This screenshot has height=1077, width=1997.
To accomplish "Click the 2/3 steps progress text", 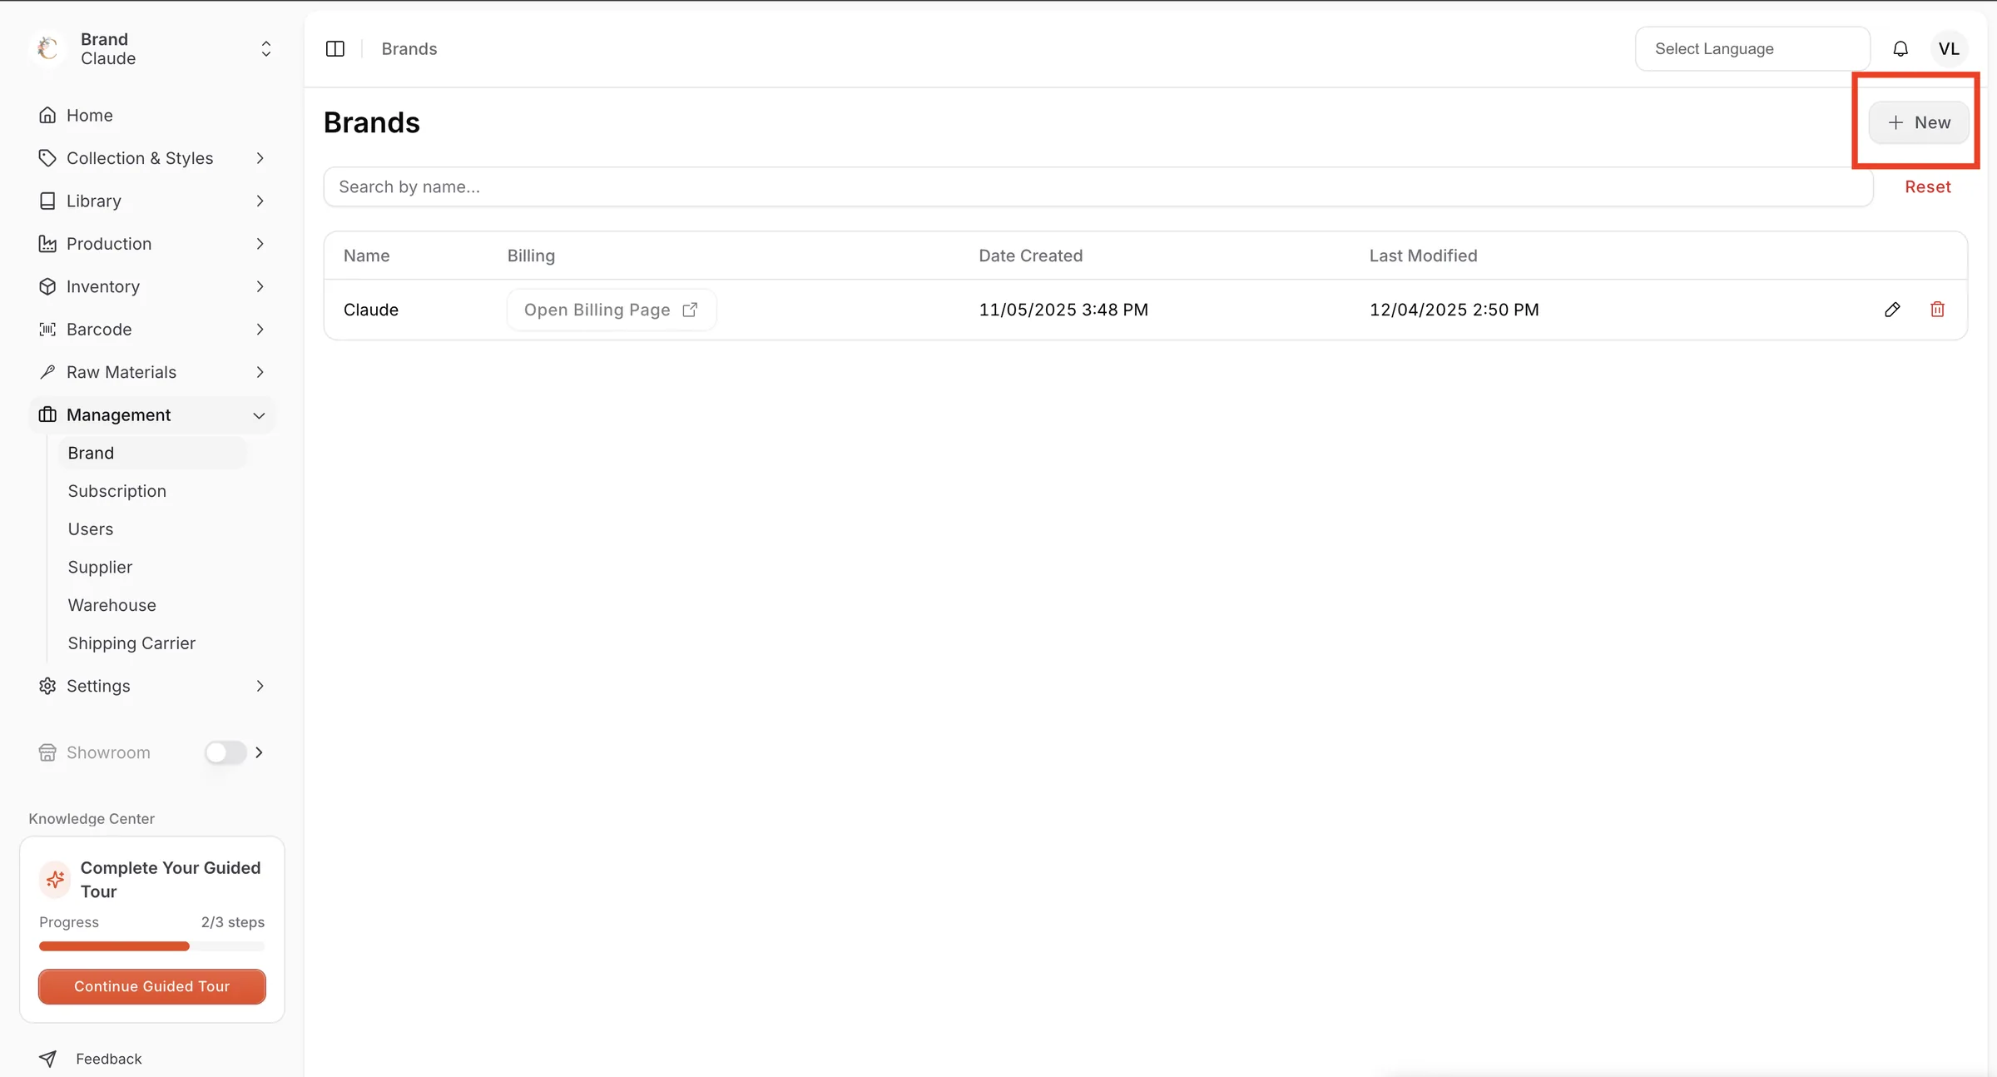I will point(233,922).
